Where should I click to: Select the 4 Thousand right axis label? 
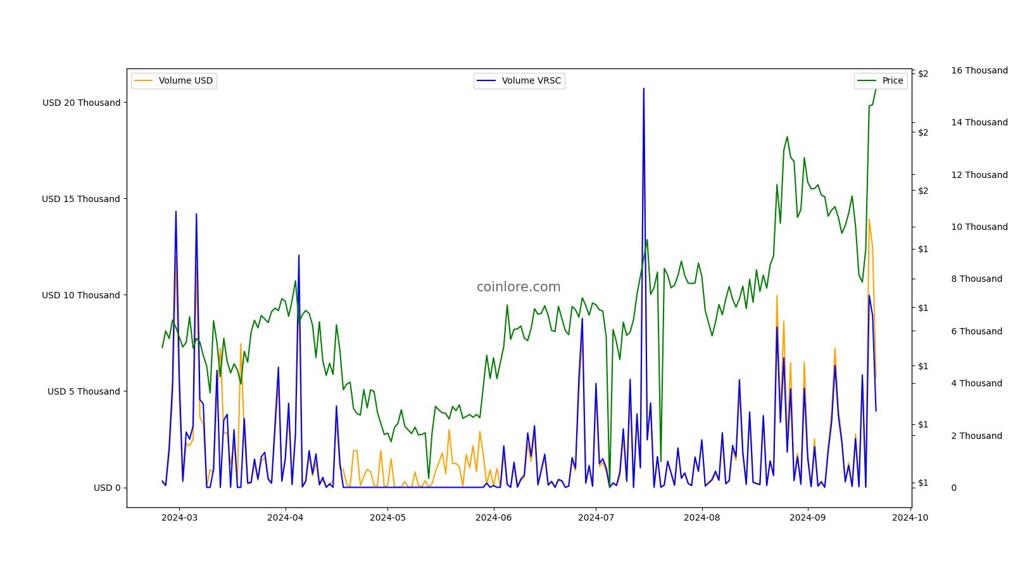(977, 383)
